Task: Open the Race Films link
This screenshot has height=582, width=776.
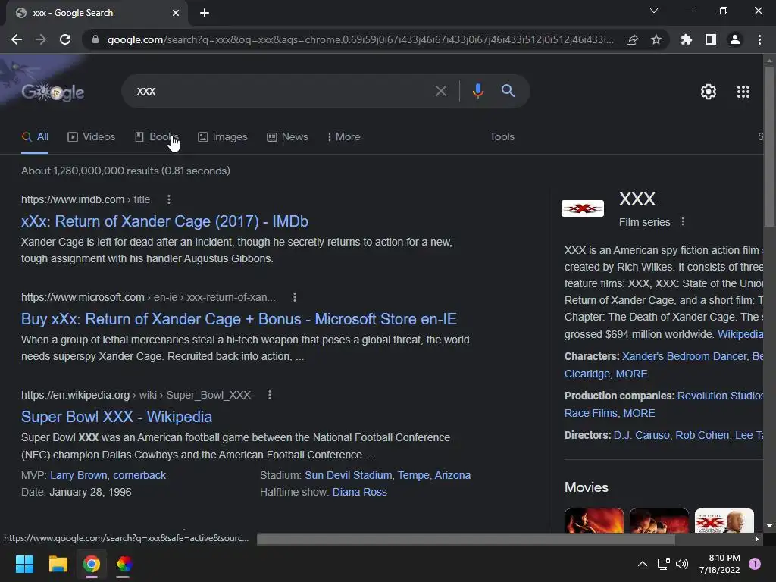Action: 591,413
